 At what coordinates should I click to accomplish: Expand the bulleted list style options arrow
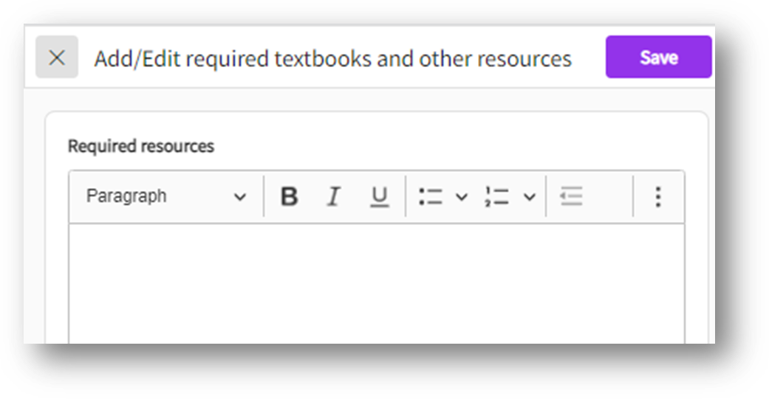(x=462, y=197)
